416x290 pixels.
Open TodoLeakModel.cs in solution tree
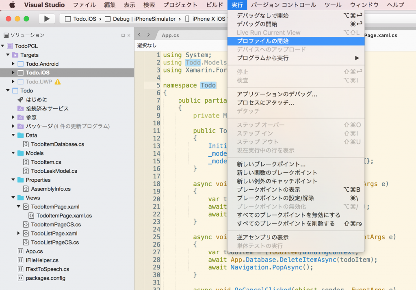pyautogui.click(x=54, y=171)
